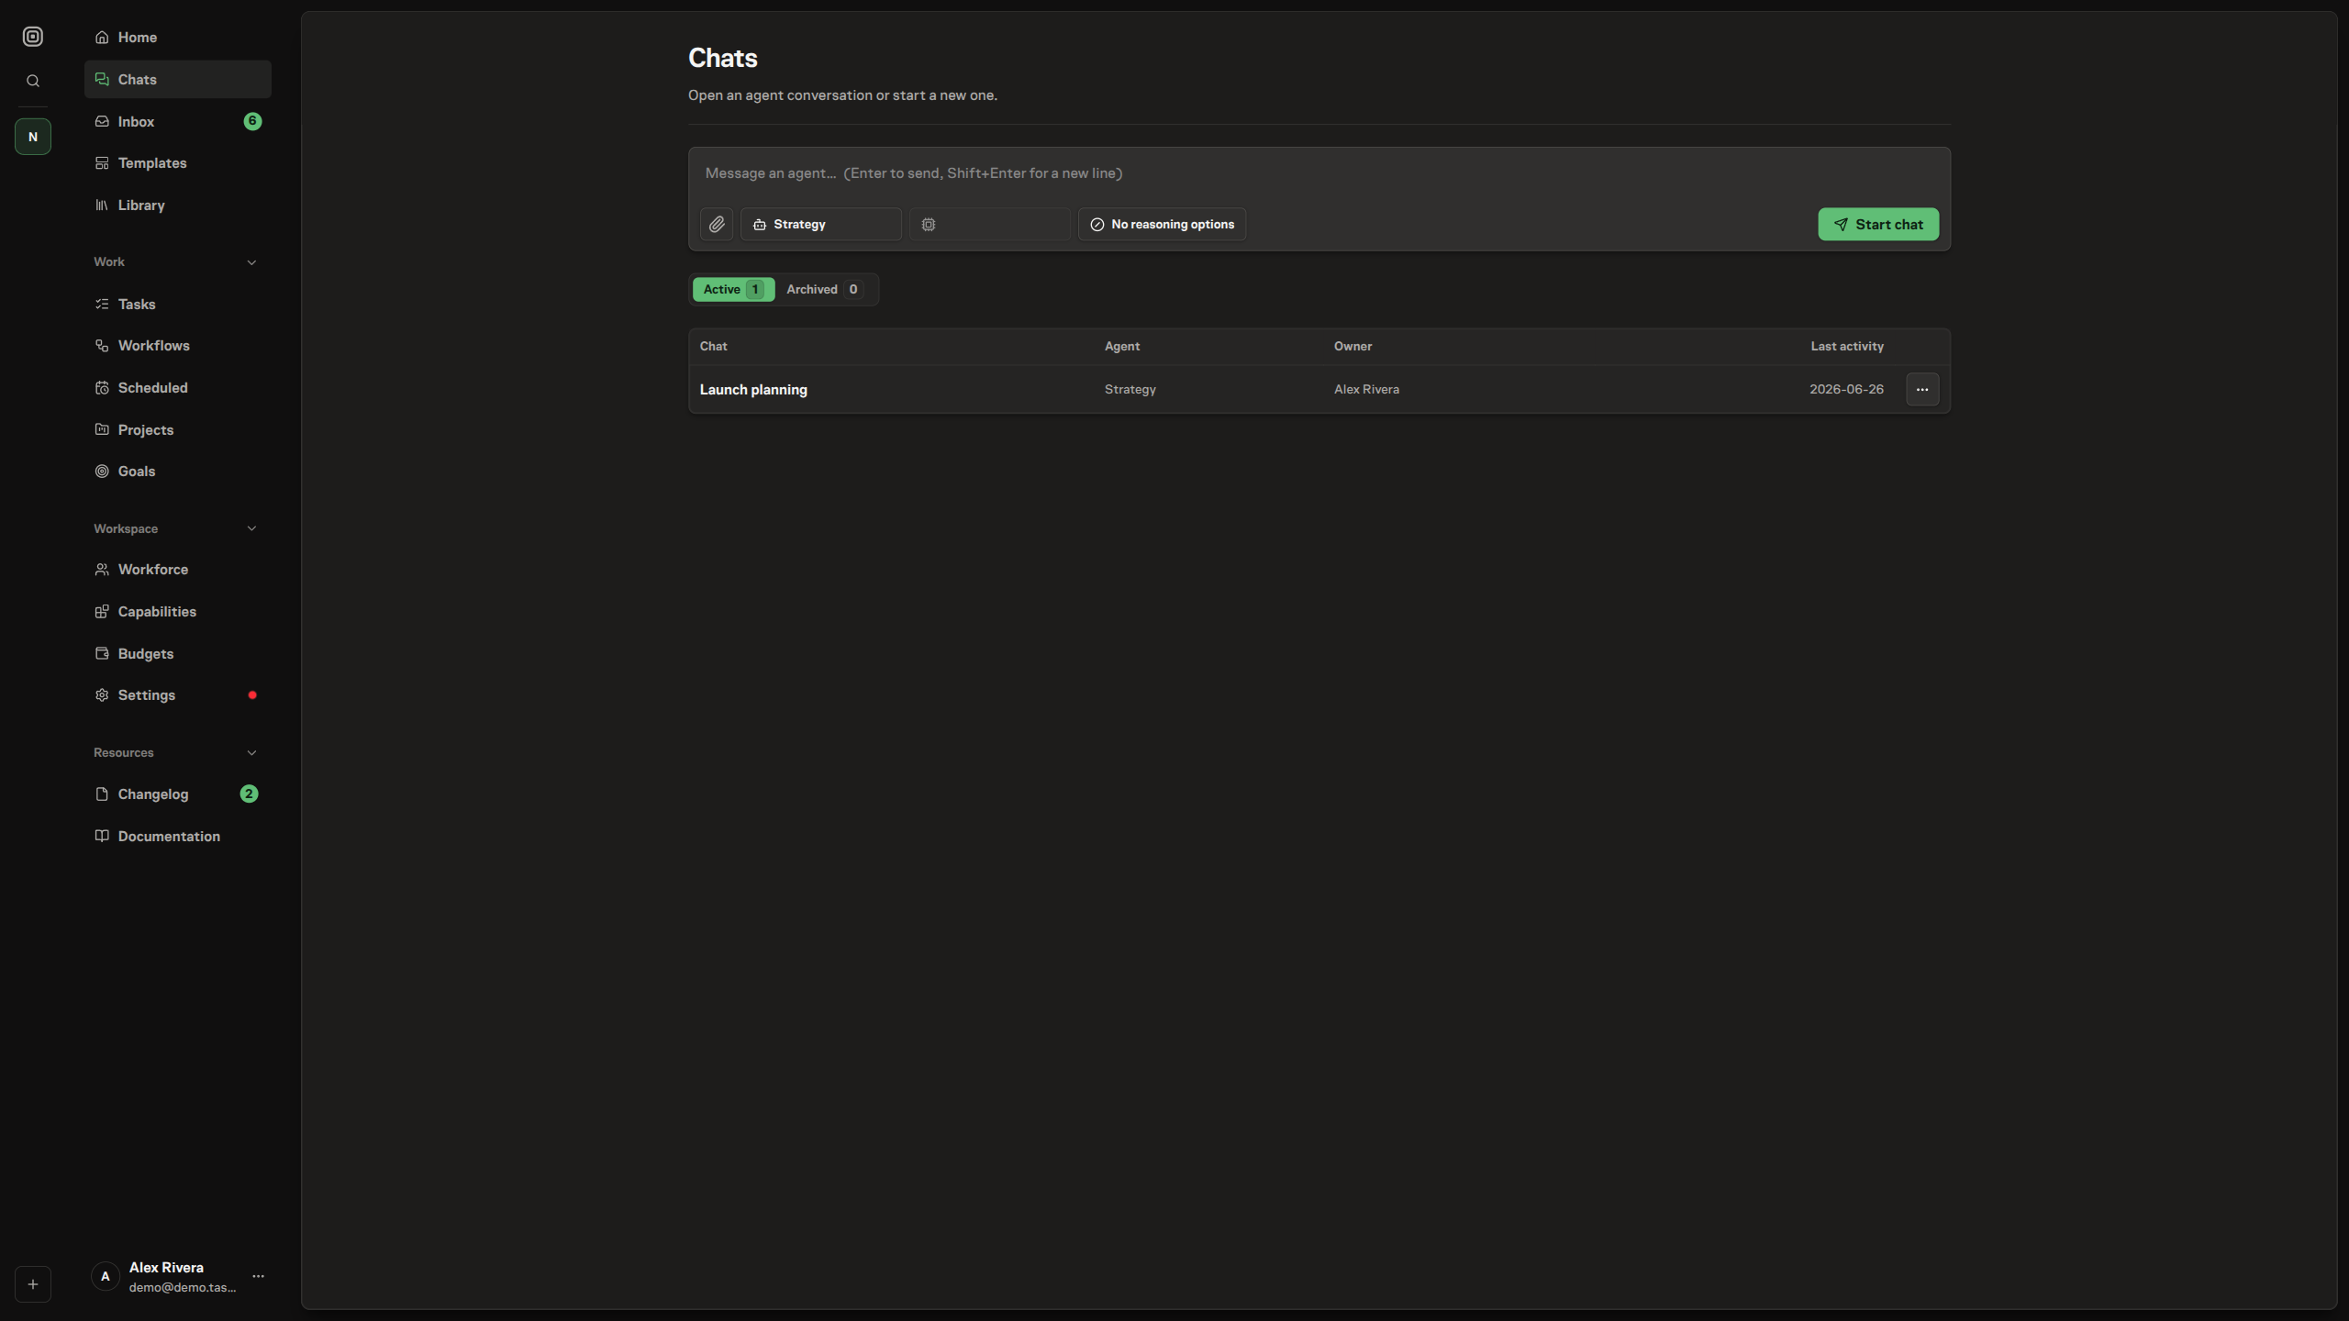Click the Documentation book icon
Image resolution: width=2349 pixels, height=1321 pixels.
tap(102, 836)
